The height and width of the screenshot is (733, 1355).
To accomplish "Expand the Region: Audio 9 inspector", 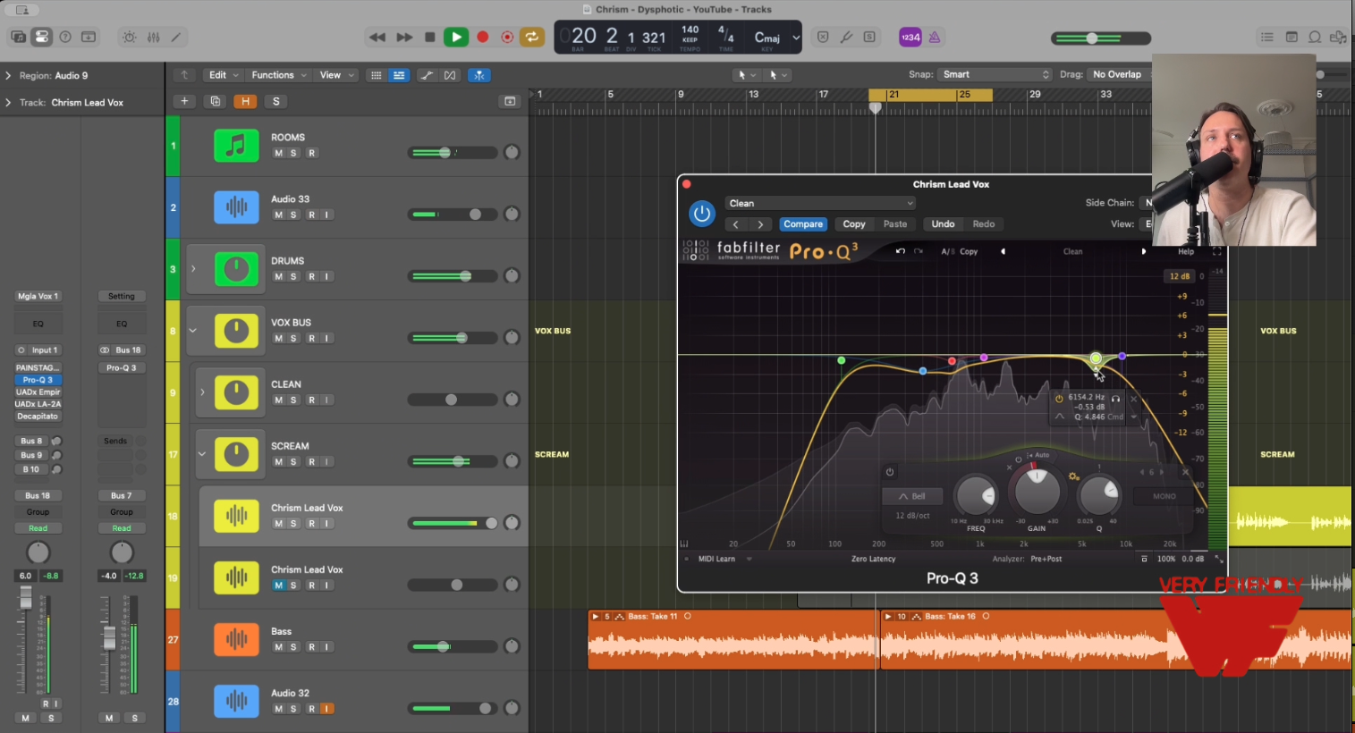I will (8, 76).
